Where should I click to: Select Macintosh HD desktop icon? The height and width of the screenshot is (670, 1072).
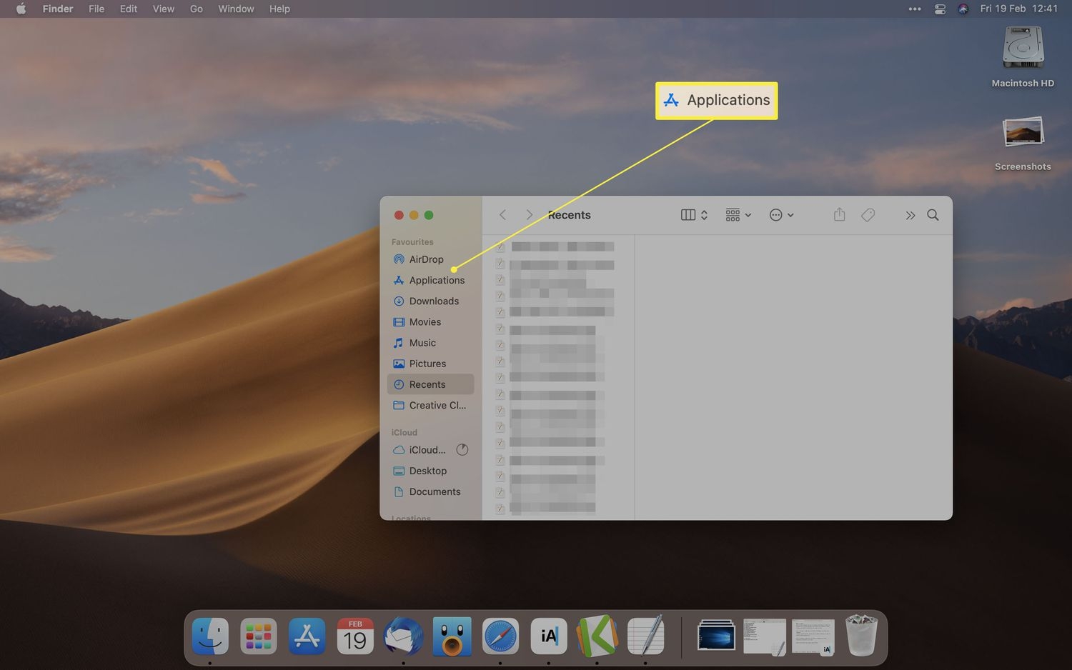pyautogui.click(x=1023, y=57)
